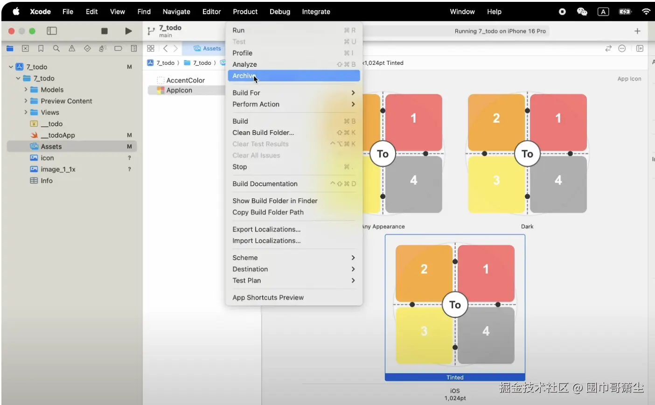Click the plus button in Xcode toolbar
Image resolution: width=655 pixels, height=405 pixels.
(x=637, y=31)
